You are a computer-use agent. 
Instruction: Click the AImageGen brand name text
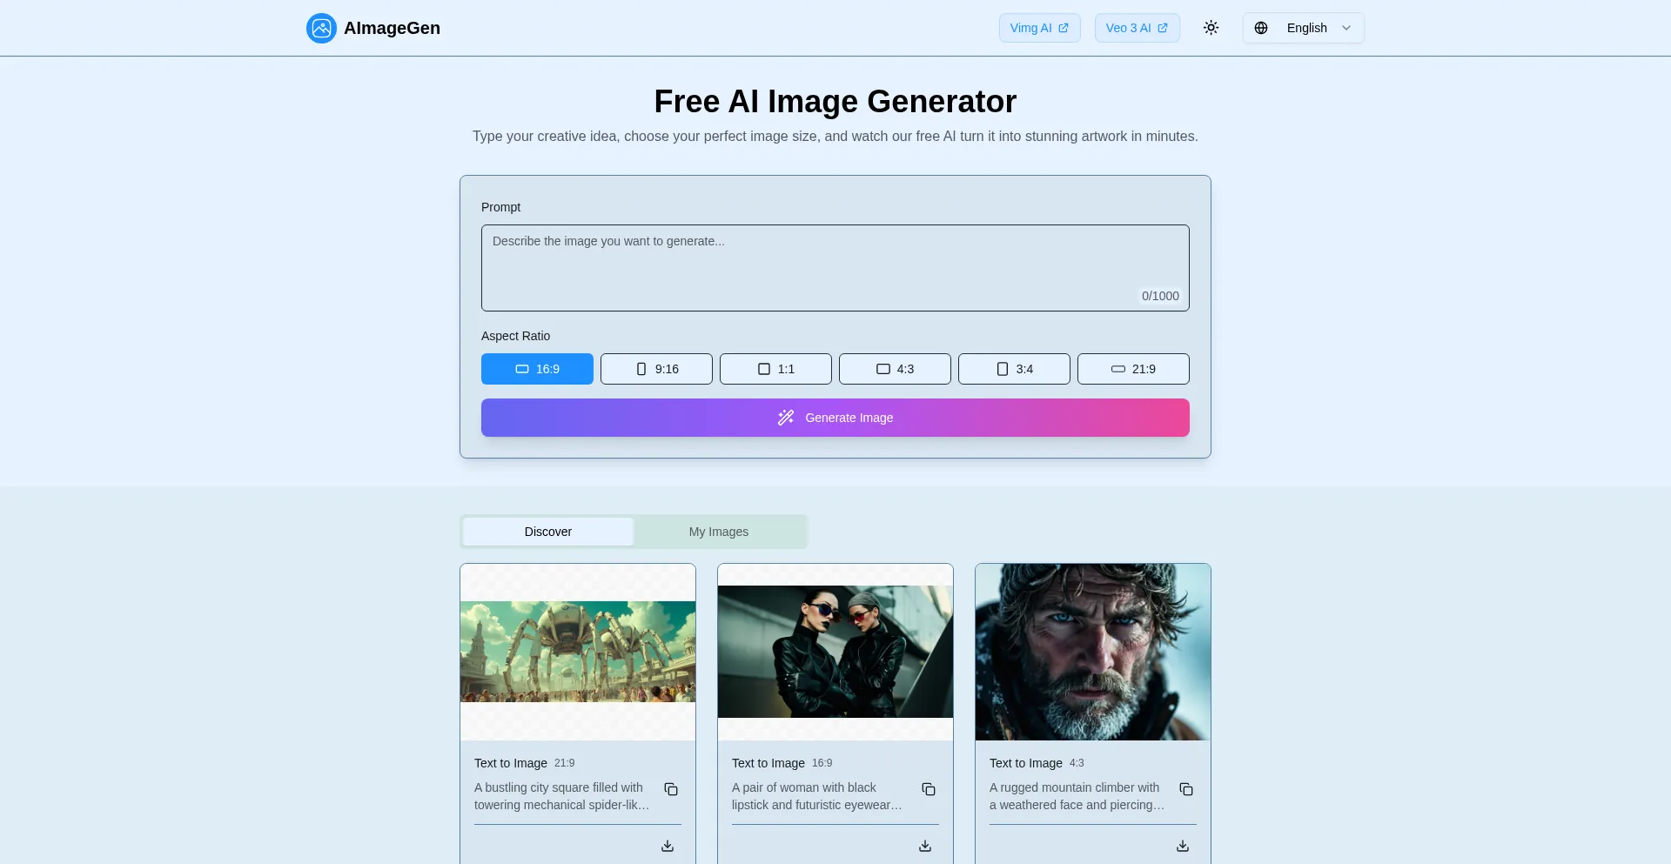click(x=392, y=28)
